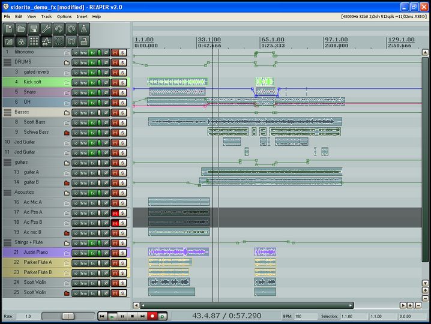Open the fx chain on Parker Flute A
The width and height of the screenshot is (431, 324).
[x=93, y=263]
